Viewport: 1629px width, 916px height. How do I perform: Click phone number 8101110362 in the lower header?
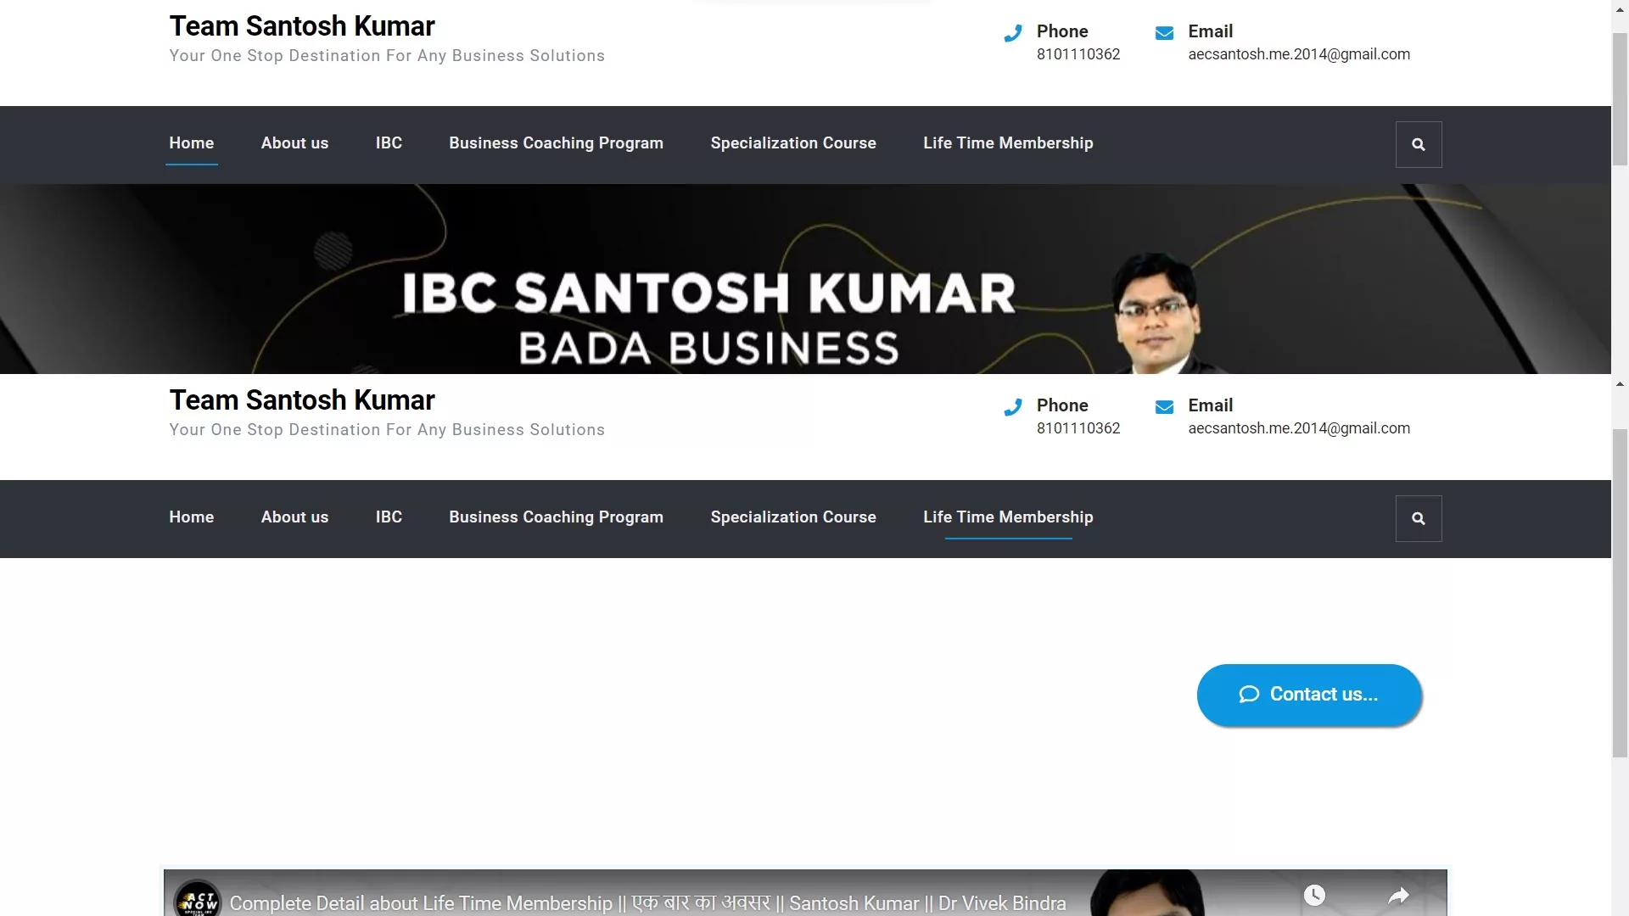pos(1078,428)
